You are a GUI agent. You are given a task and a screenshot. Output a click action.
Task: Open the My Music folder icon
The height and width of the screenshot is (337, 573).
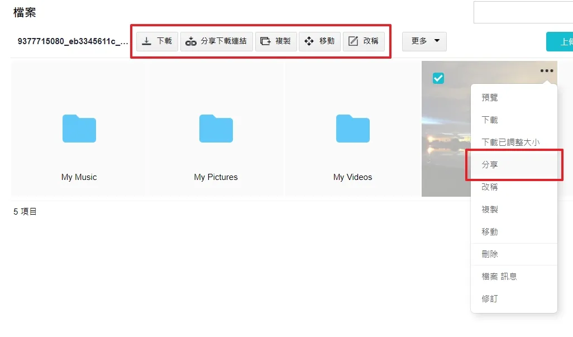tap(79, 129)
